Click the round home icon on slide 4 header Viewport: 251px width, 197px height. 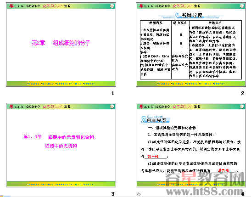242,107
